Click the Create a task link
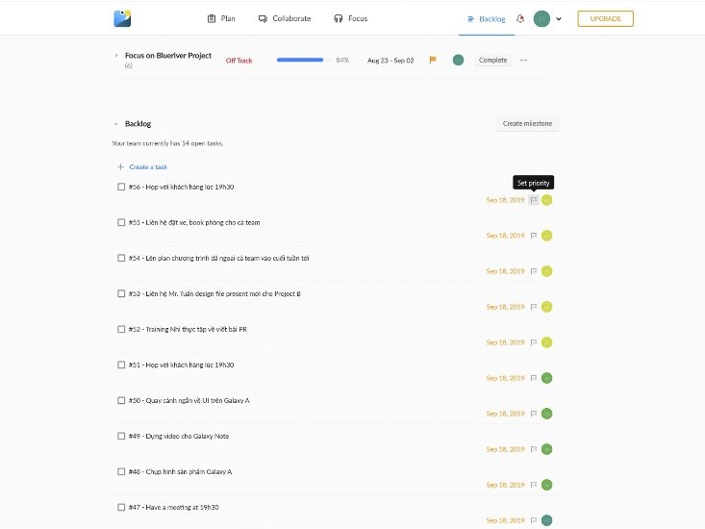 tap(142, 166)
